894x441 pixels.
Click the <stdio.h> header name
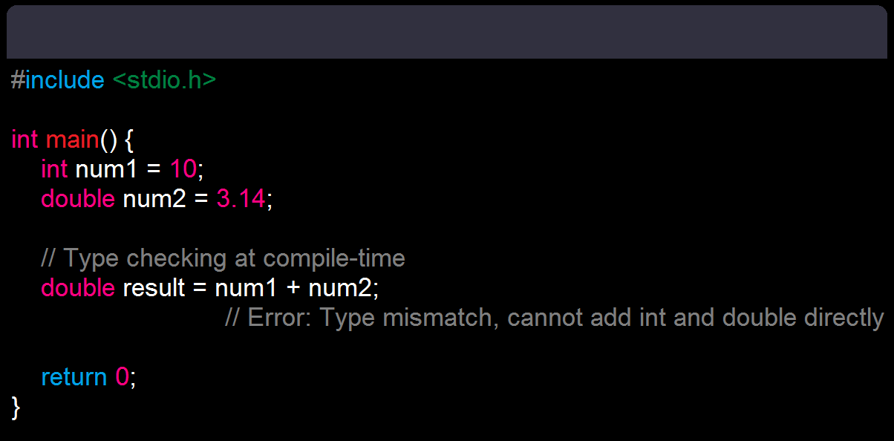(x=164, y=79)
